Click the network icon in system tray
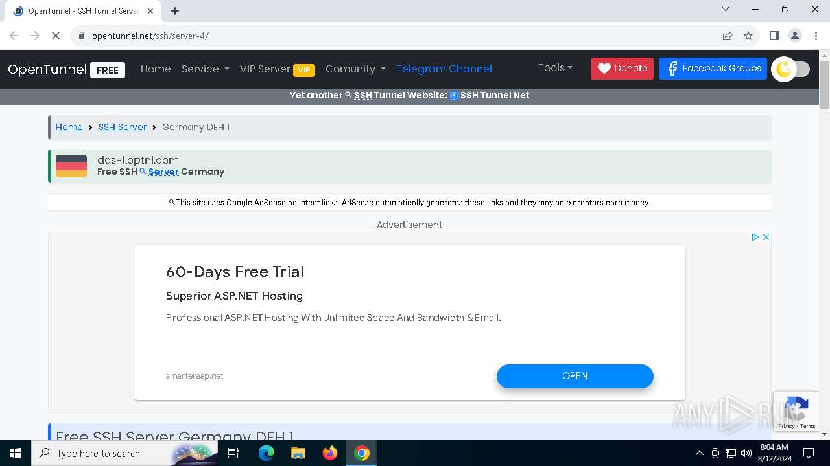 (x=731, y=453)
